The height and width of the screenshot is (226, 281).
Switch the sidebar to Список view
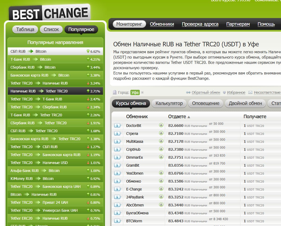click(x=51, y=29)
